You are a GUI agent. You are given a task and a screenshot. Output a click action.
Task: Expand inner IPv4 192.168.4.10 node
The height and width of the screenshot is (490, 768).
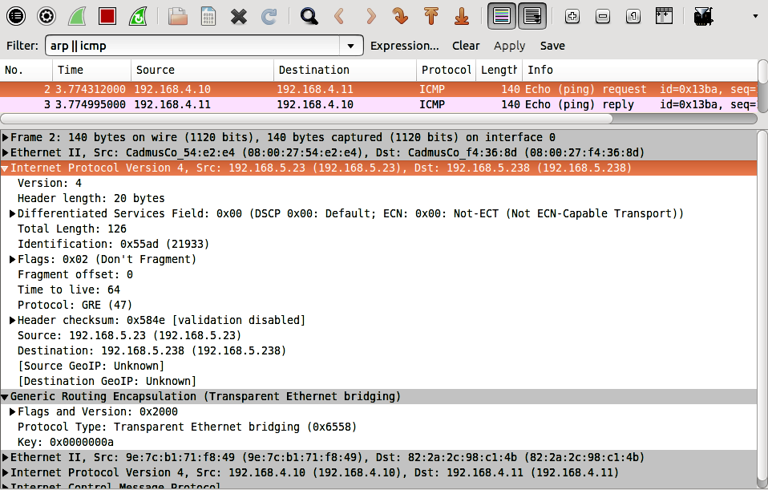click(5, 473)
